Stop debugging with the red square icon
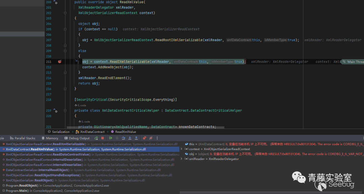 coord(102,138)
